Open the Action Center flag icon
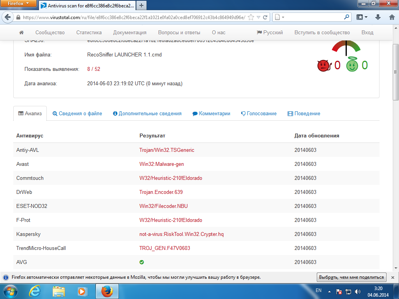The height and width of the screenshot is (299, 399). 339,292
